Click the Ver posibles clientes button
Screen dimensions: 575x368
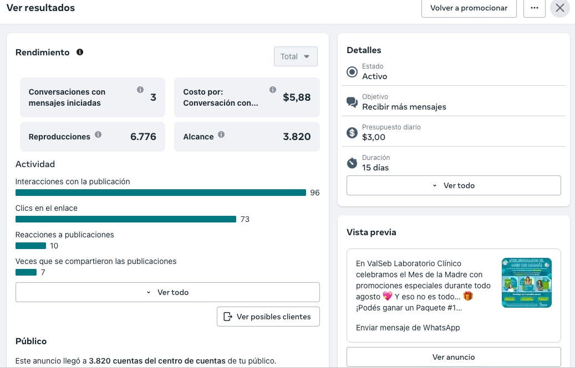tap(268, 317)
